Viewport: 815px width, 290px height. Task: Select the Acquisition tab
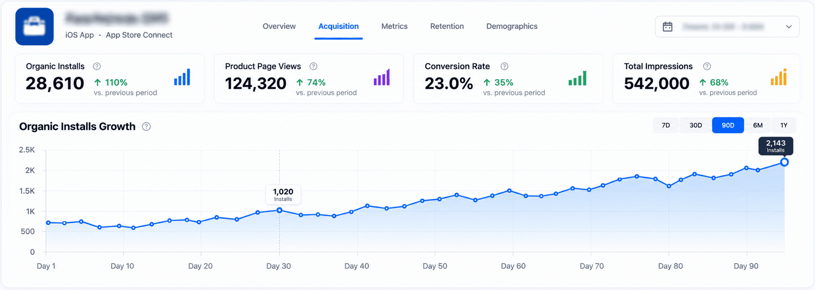tap(338, 26)
